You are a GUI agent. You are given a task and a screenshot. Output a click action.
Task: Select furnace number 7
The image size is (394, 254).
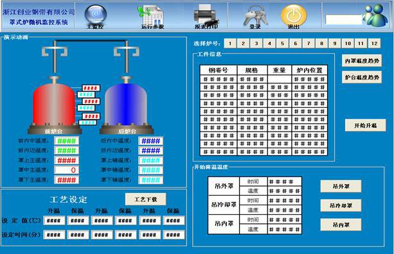tap(309, 44)
